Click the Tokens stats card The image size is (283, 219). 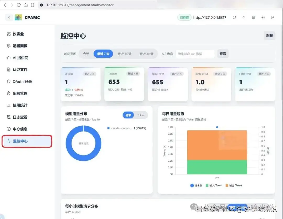tap(124, 84)
